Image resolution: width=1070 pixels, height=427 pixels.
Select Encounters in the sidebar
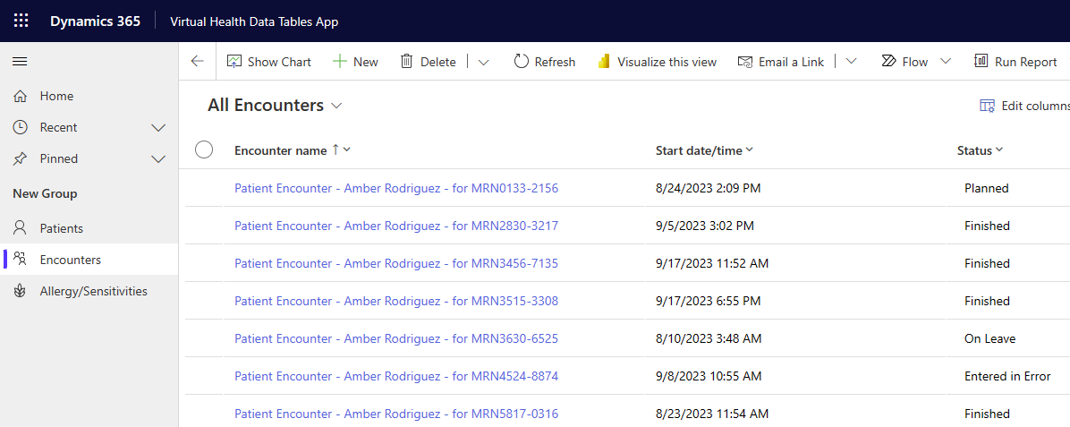click(89, 260)
